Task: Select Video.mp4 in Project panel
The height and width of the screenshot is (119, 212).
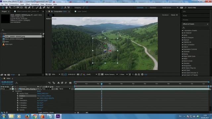Action: point(9,44)
